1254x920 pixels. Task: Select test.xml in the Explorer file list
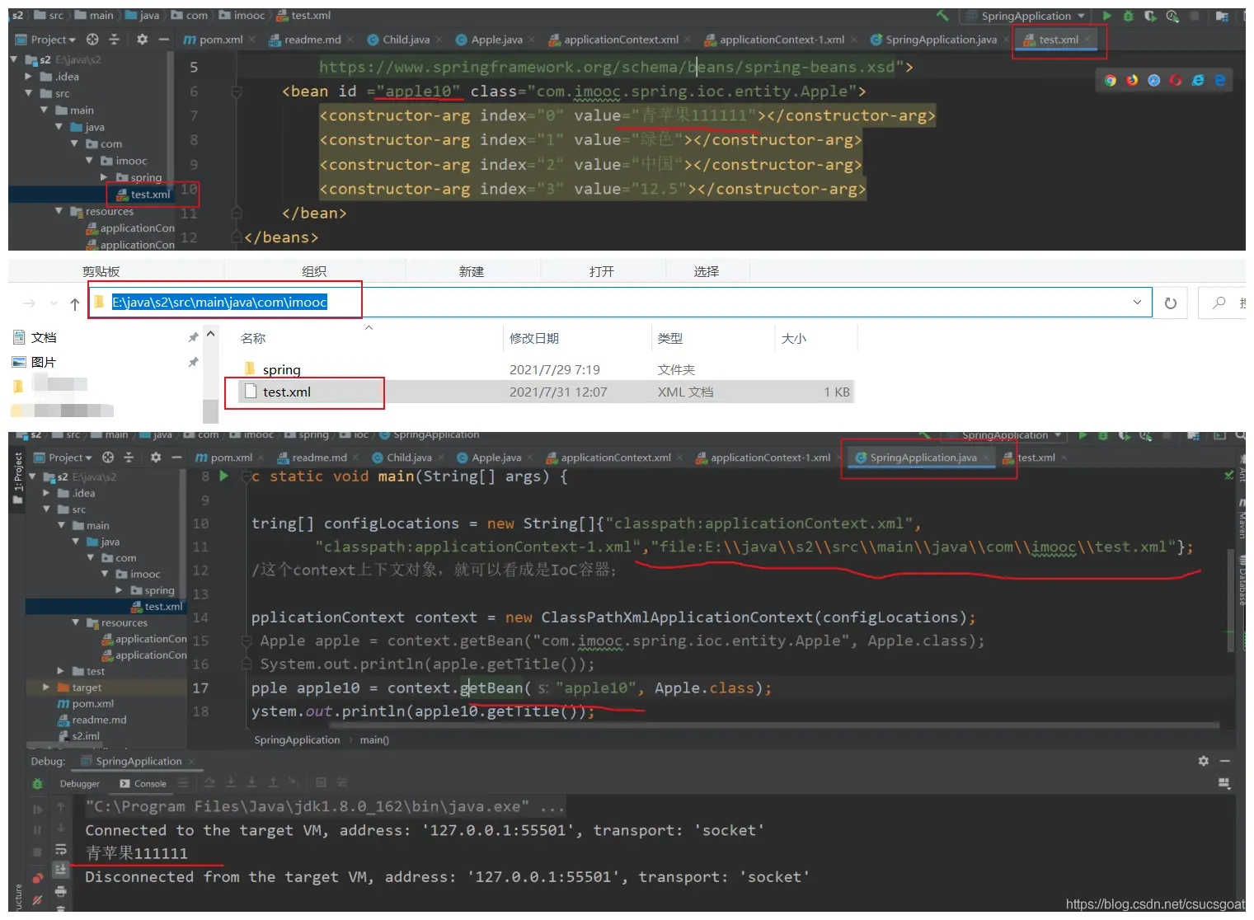pos(287,392)
